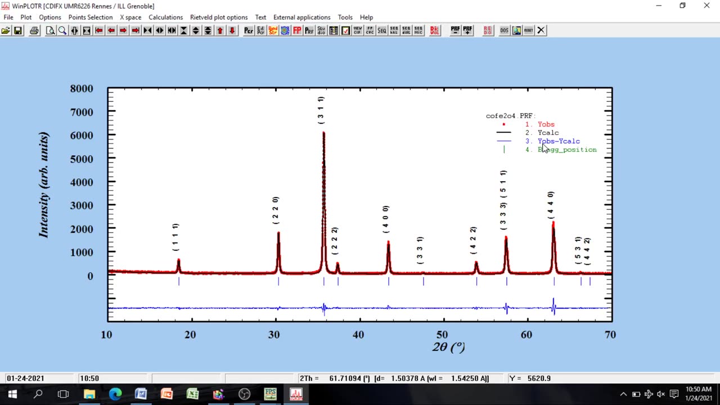Screen dimensions: 720x405
Task: Open the Options menu
Action: click(x=50, y=17)
